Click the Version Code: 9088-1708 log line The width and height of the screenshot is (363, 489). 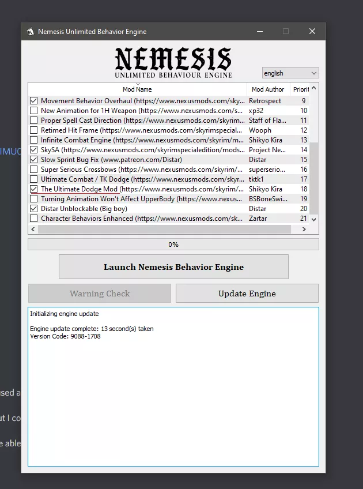click(x=65, y=336)
